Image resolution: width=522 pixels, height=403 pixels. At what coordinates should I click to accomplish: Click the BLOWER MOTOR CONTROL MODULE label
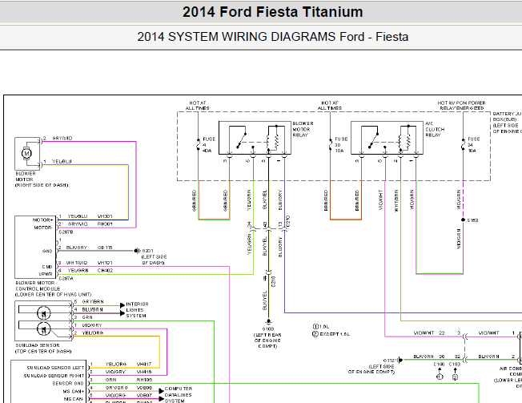(54, 288)
